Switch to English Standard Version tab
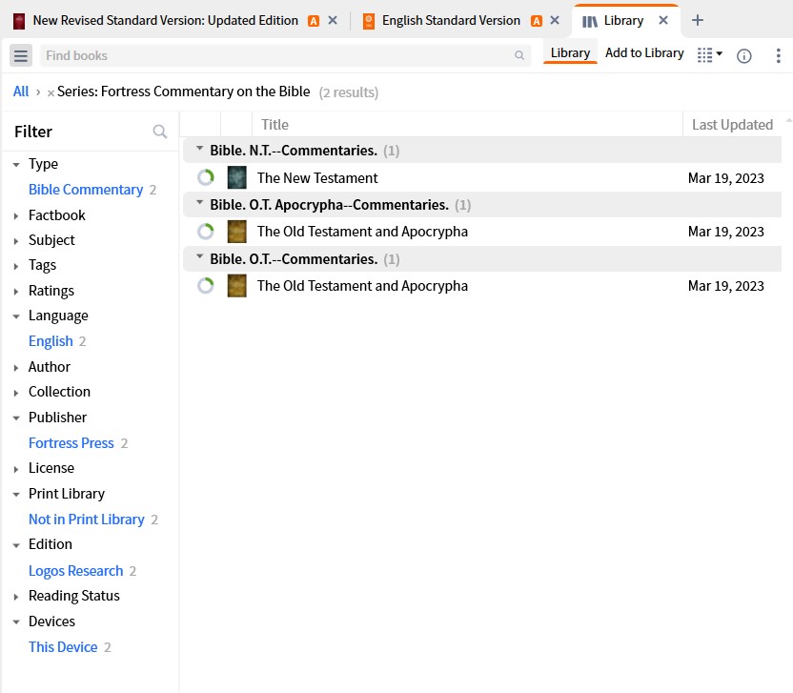The height and width of the screenshot is (693, 793). click(452, 20)
